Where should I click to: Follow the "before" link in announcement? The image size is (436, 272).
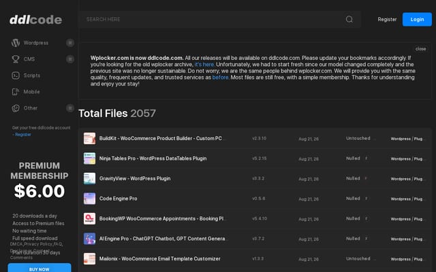220,78
